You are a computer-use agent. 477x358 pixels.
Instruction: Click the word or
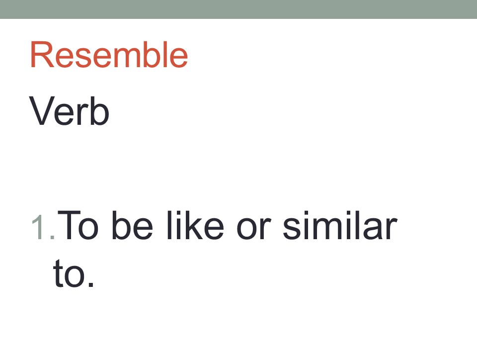[254, 229]
